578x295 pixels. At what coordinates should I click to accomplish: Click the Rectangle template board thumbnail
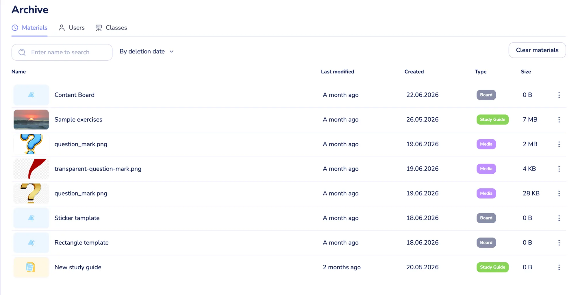tap(31, 242)
